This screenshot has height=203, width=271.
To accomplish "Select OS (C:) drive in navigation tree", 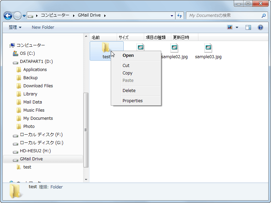I will coord(27,53).
